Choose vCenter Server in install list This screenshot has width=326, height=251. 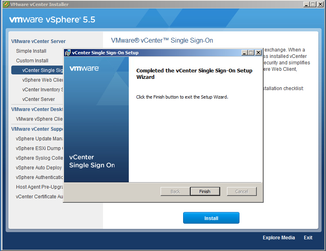39,99
